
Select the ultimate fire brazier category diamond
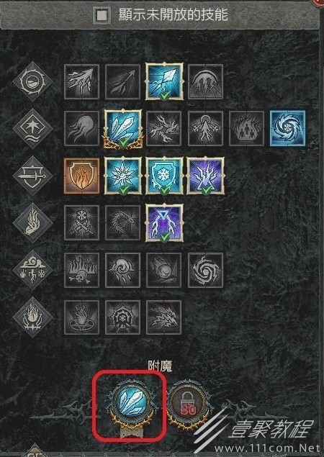pyautogui.click(x=32, y=317)
